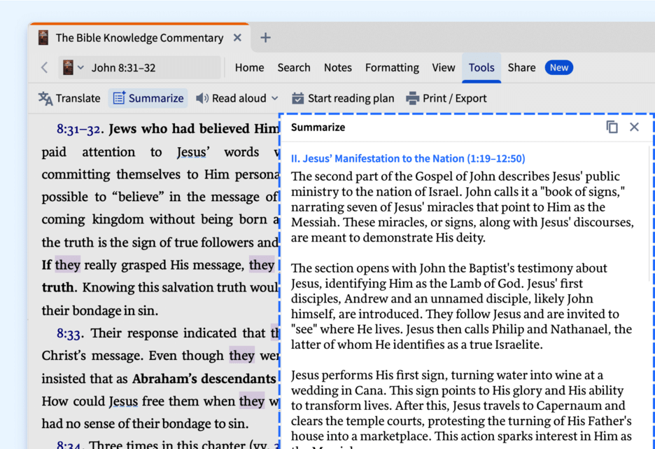Click bold word 'truth' before 'Knowing this salvation'
655x449 pixels.
pyautogui.click(x=57, y=288)
